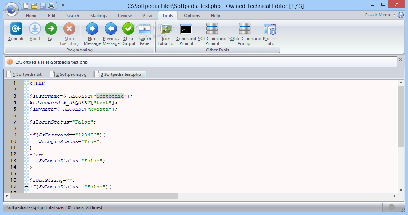Launch the Command Prompt tool

pyautogui.click(x=186, y=29)
